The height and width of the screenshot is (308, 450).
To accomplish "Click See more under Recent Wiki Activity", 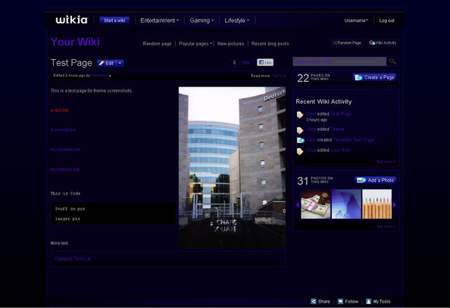I will coord(386,162).
